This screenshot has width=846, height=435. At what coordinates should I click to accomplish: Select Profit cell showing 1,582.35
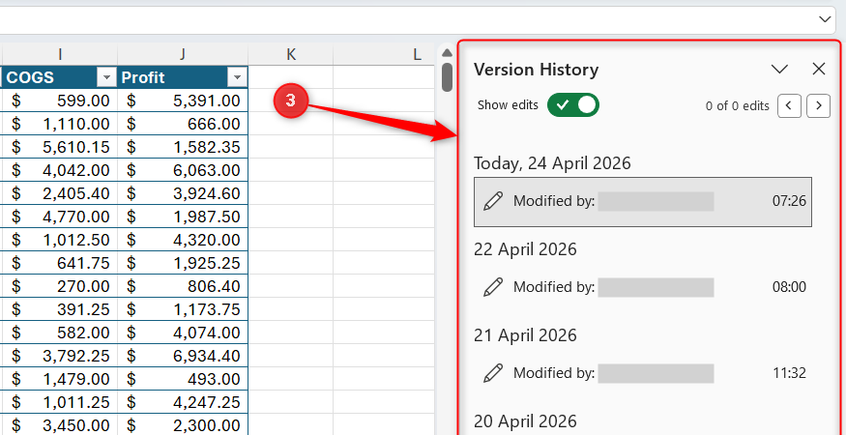tap(183, 147)
